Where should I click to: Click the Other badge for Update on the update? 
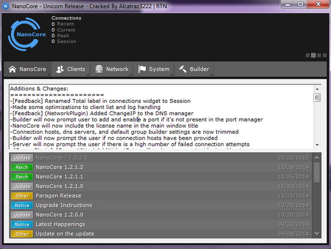coord(22,234)
